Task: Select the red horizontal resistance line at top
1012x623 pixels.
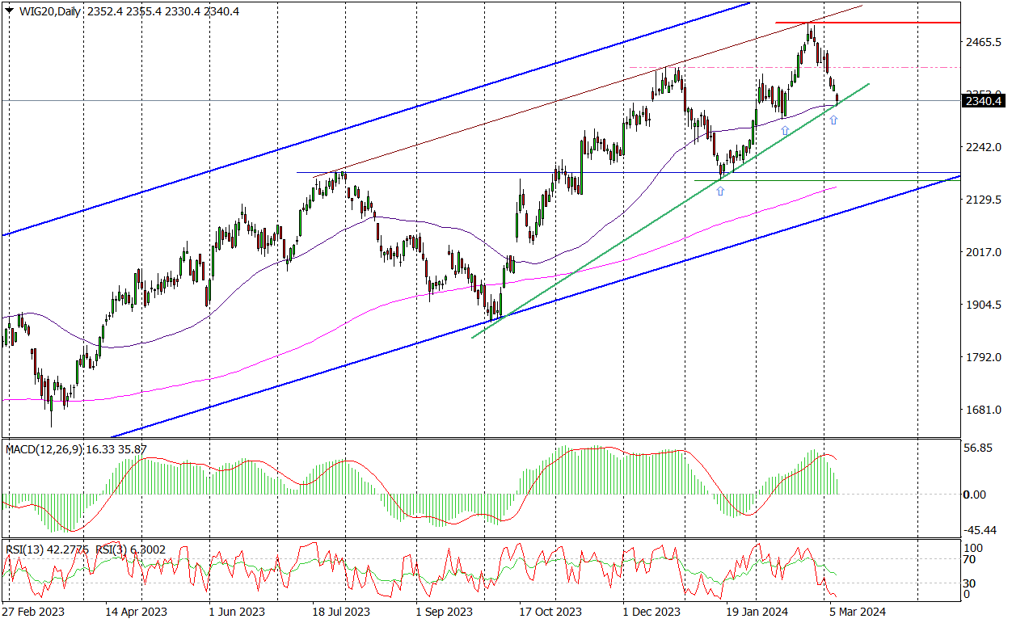Action: coord(867,23)
